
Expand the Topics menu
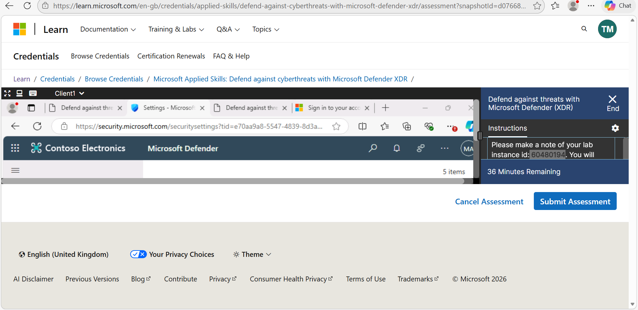coord(266,29)
